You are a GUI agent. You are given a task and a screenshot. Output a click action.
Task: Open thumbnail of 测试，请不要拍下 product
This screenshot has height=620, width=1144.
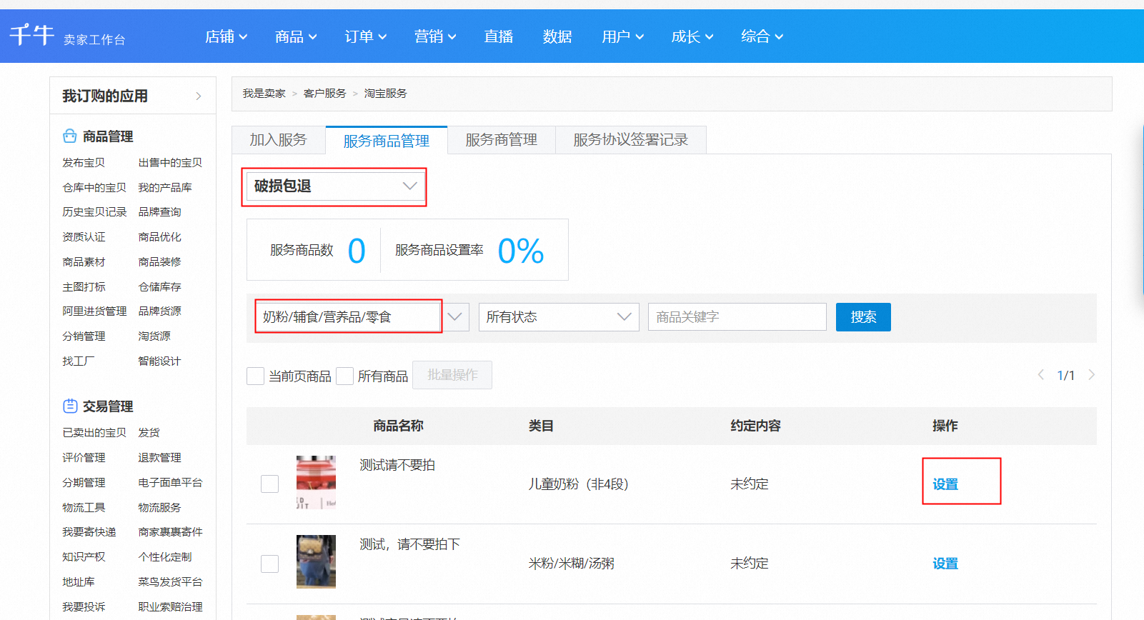point(316,561)
